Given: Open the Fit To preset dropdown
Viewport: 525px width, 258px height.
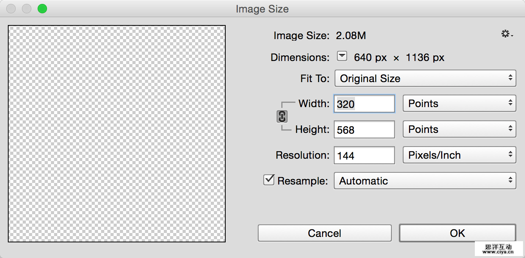Looking at the screenshot, I should pyautogui.click(x=425, y=79).
